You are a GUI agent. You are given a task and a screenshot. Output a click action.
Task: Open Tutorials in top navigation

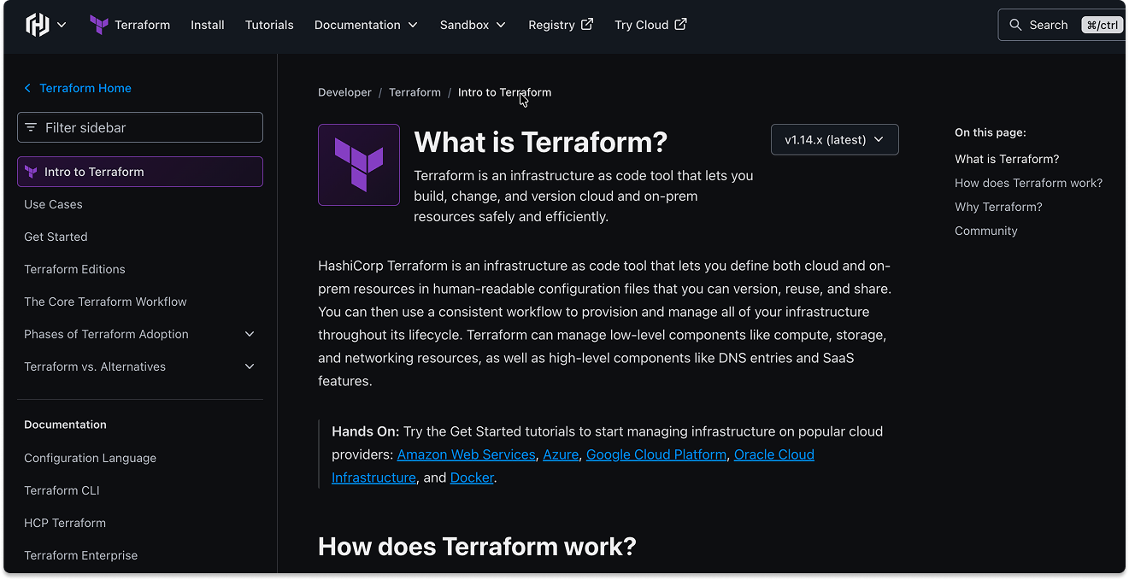click(x=269, y=25)
